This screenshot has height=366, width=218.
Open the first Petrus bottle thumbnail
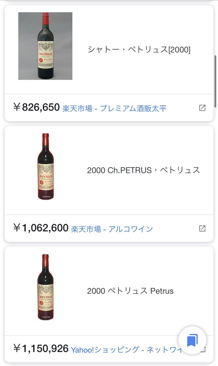click(x=45, y=46)
